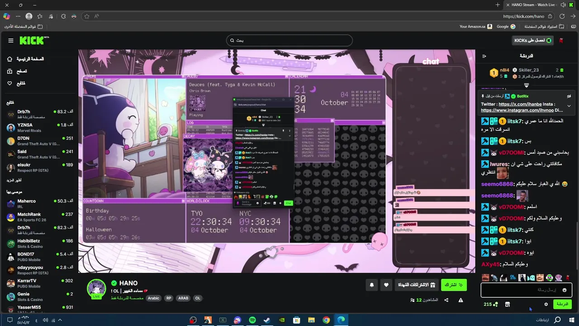
Task: Expand show more followed channels
Action: coord(14,180)
